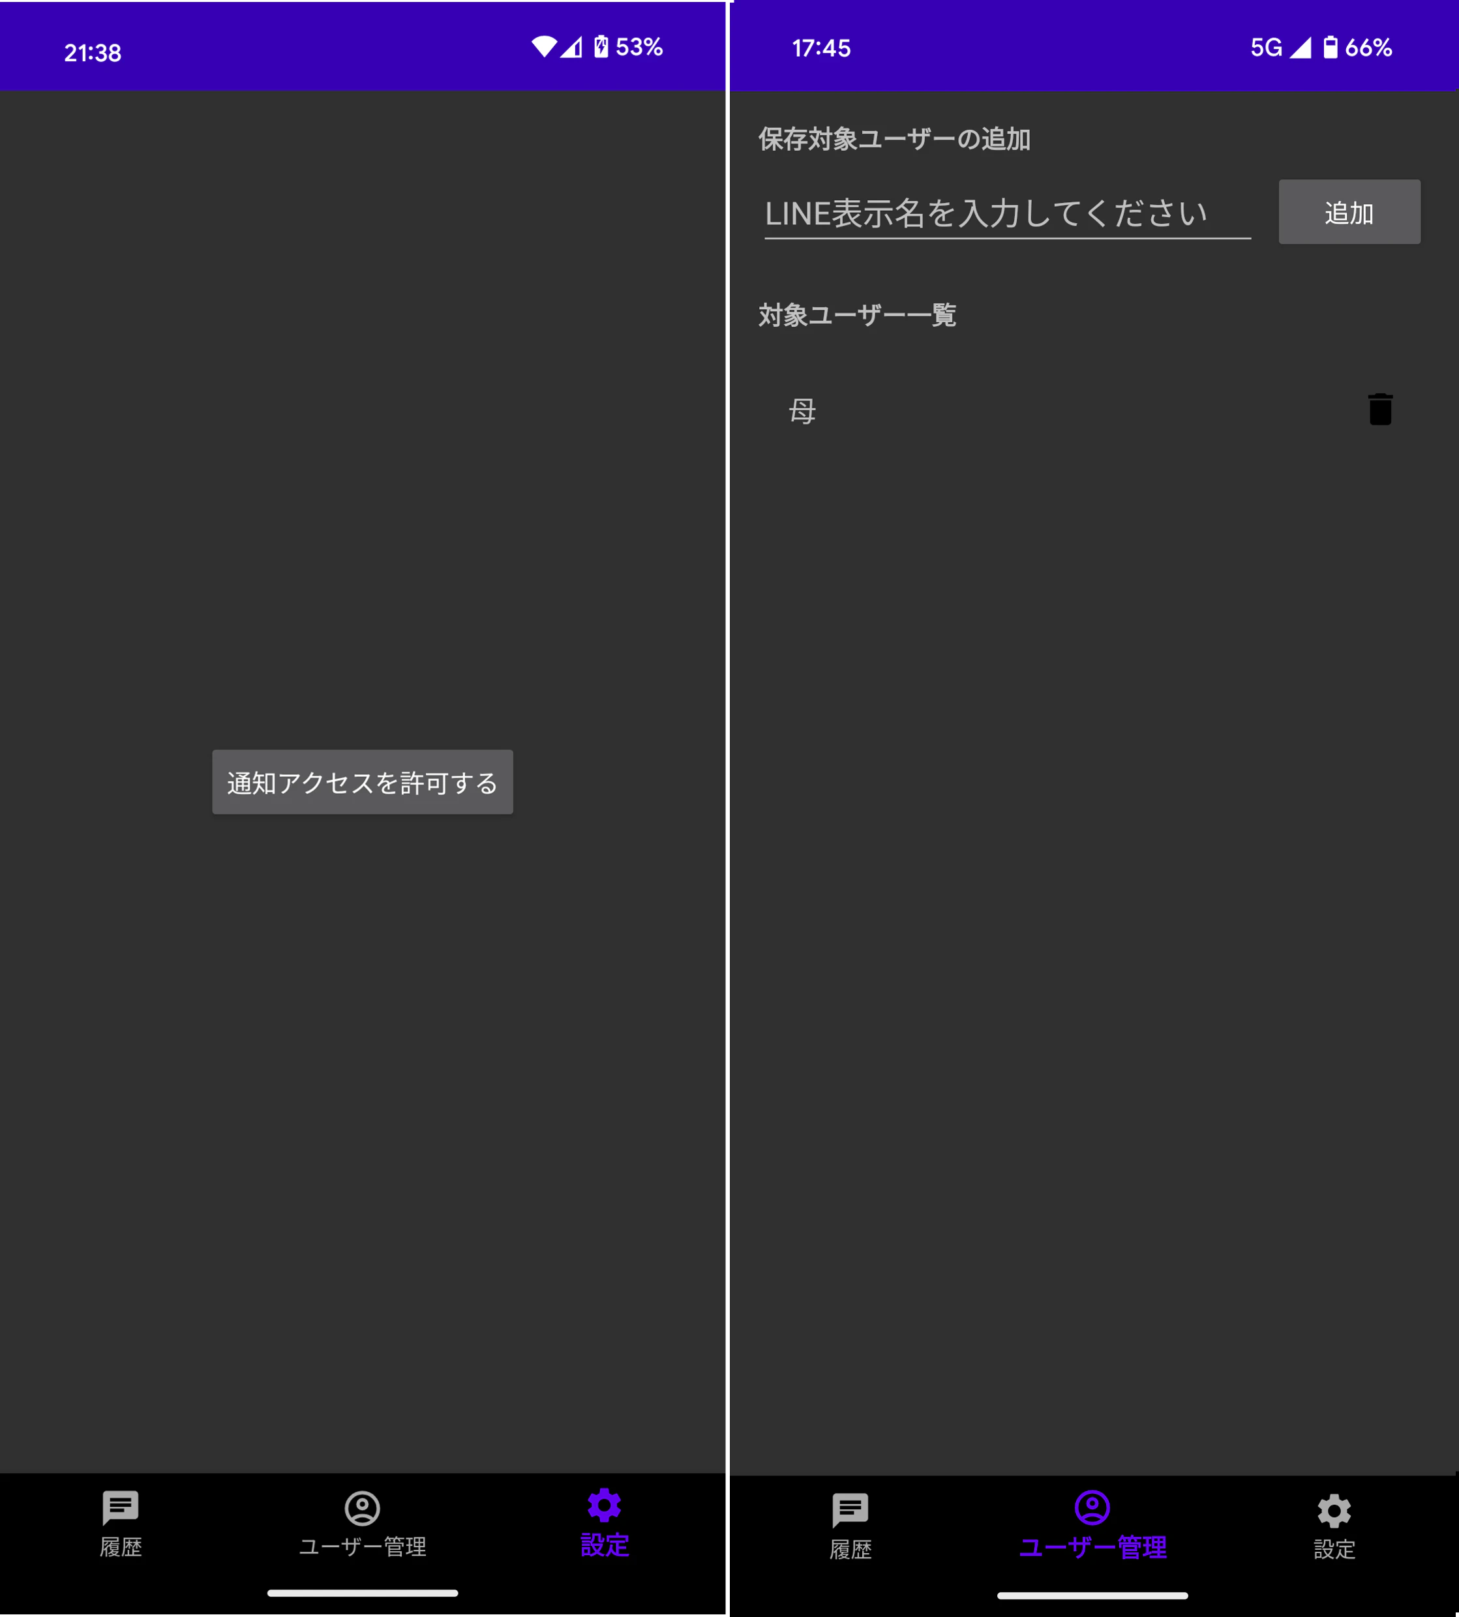Tap the 通知アクセスを許可する button
Screen dimensions: 1459x1617
pos(363,781)
